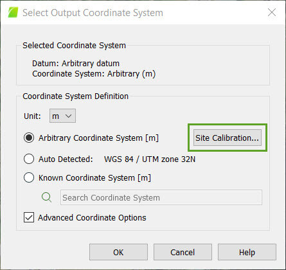Dismiss dialog with Cancel button
The width and height of the screenshot is (286, 270).
[x=183, y=252]
